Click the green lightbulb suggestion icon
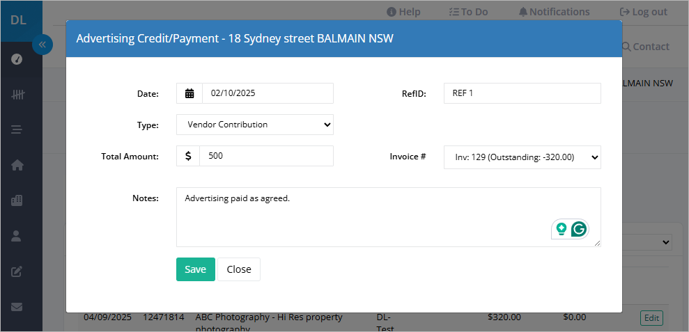This screenshot has width=689, height=332. [x=561, y=229]
